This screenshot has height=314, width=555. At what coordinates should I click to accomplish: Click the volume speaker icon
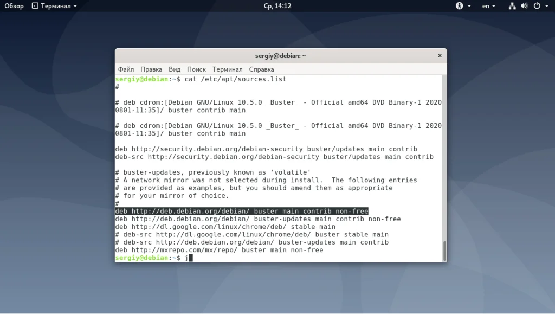(524, 6)
